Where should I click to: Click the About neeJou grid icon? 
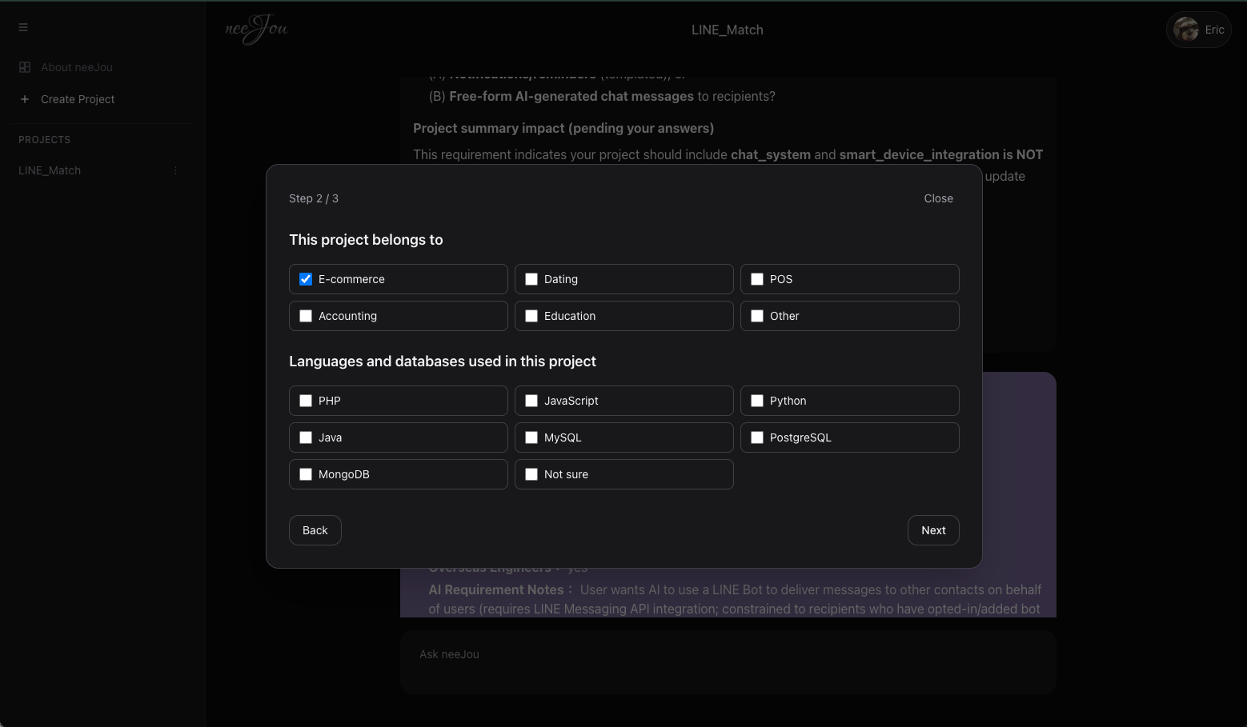tap(25, 67)
